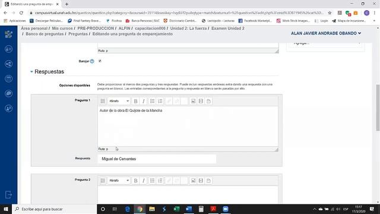Open Párrafo format dropdown in Pregunta 1 editor
This screenshot has height=214, width=380.
click(119, 101)
